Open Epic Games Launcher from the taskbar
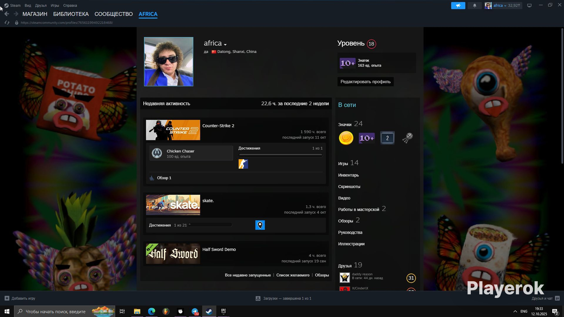564x317 pixels. click(224, 311)
